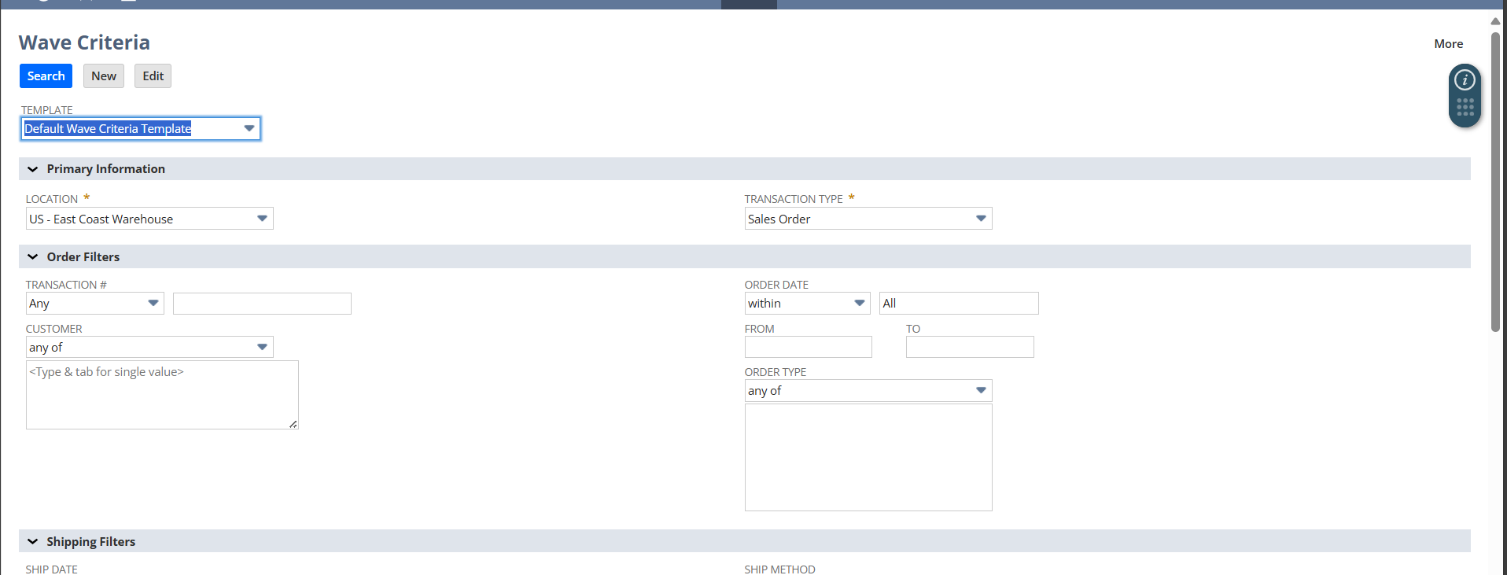Open the Transaction Type dropdown
1507x575 pixels.
(981, 219)
